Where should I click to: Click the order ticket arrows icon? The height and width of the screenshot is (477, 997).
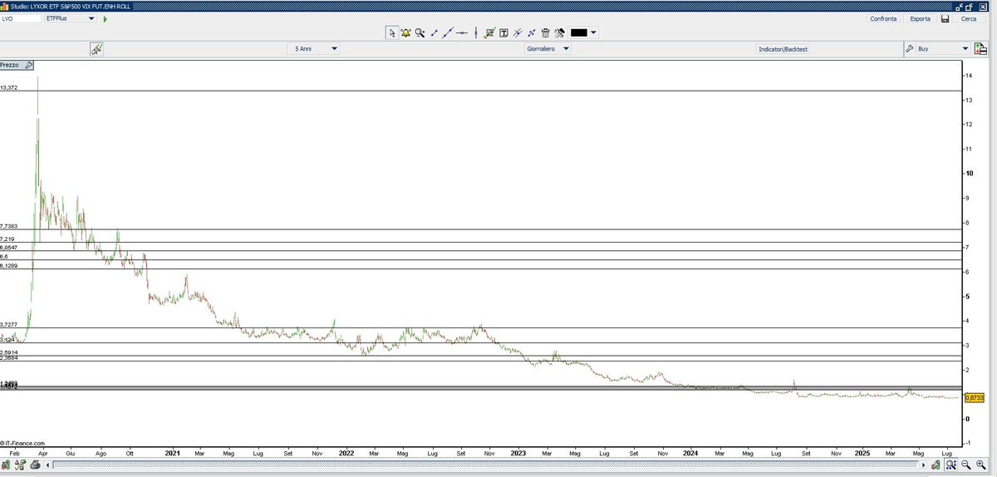pyautogui.click(x=980, y=49)
